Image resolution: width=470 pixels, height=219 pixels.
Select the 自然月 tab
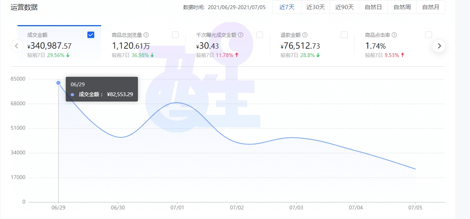point(431,7)
